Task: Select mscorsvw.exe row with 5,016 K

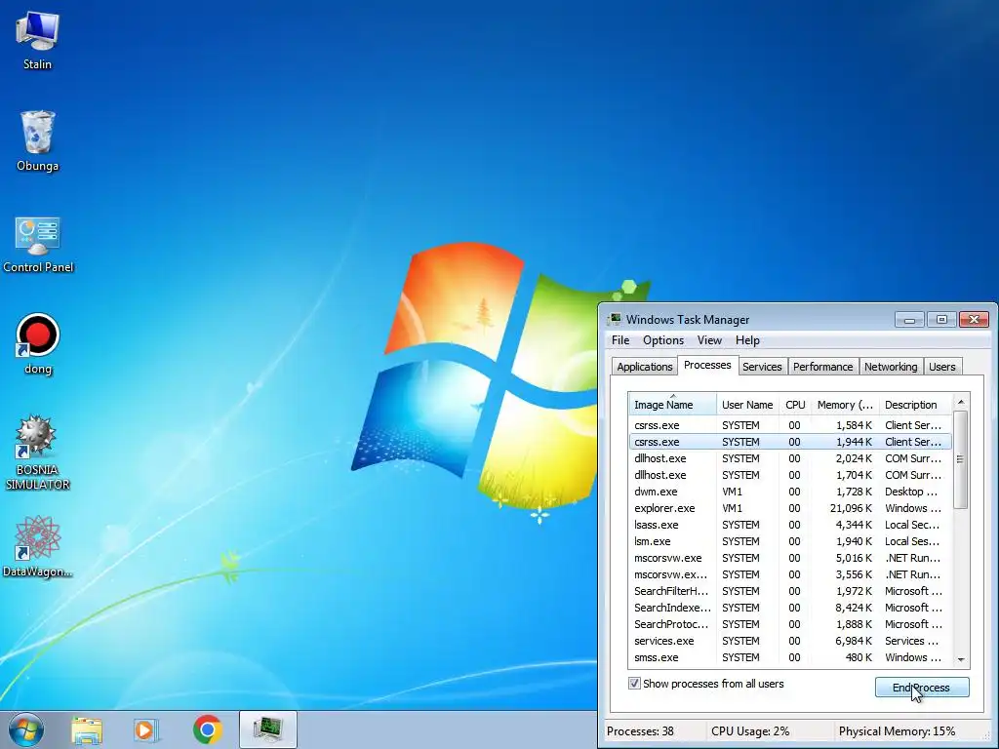Action: (x=790, y=557)
